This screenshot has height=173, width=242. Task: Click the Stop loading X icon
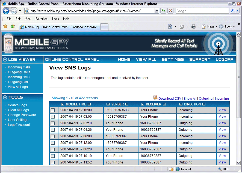(170, 11)
